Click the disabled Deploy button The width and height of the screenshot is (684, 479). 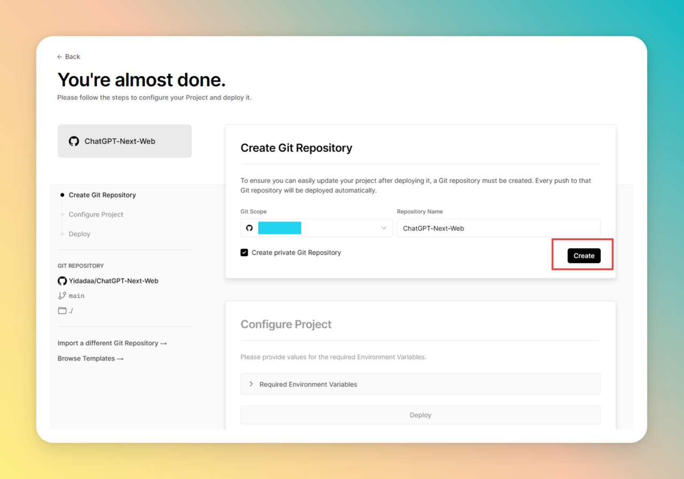coord(420,415)
